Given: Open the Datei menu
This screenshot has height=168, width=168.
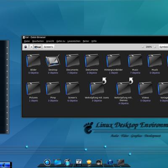Looking at the screenshot, I should [27, 41].
